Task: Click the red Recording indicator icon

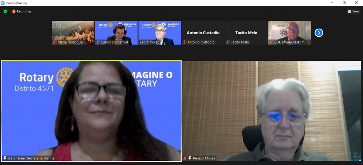Action: (x=14, y=11)
